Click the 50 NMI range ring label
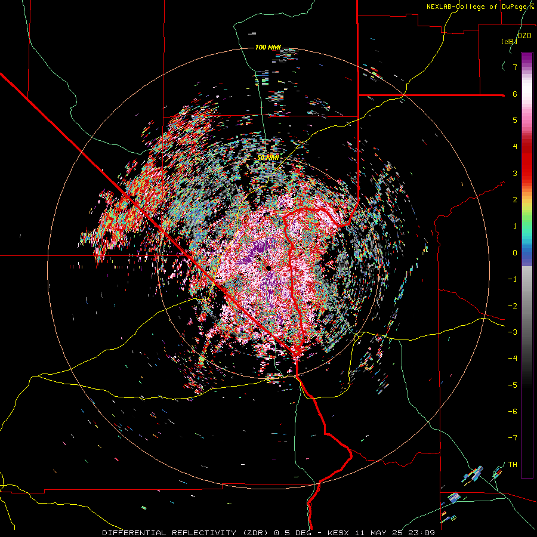 click(x=268, y=158)
